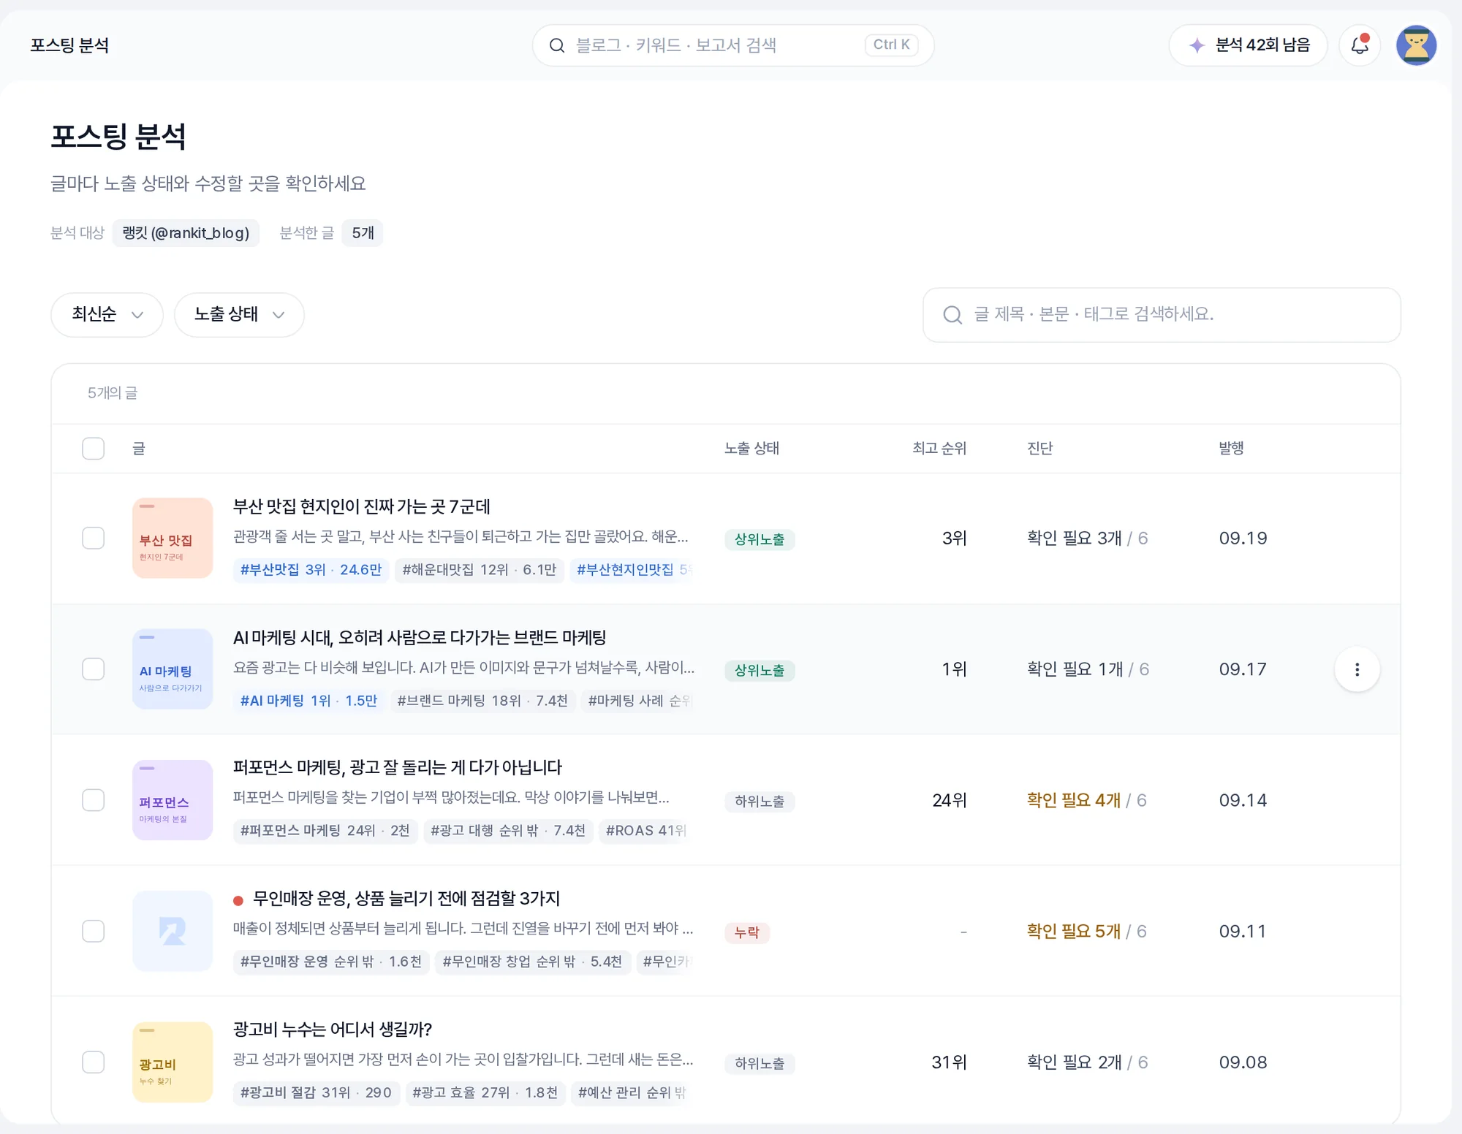The height and width of the screenshot is (1134, 1462).
Task: Click the #브랜드 마케팅 18위 · 7.4천 tag
Action: [482, 701]
